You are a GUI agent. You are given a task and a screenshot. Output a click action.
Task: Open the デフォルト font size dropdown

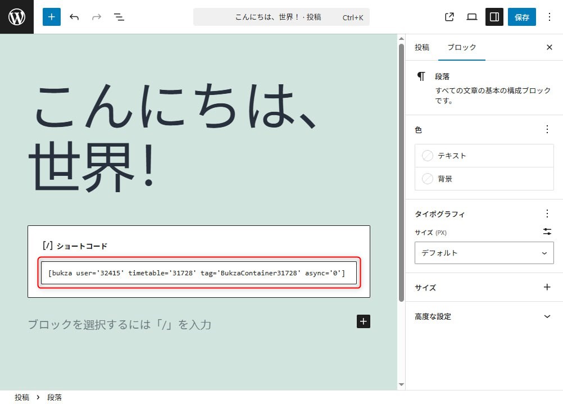coord(484,253)
